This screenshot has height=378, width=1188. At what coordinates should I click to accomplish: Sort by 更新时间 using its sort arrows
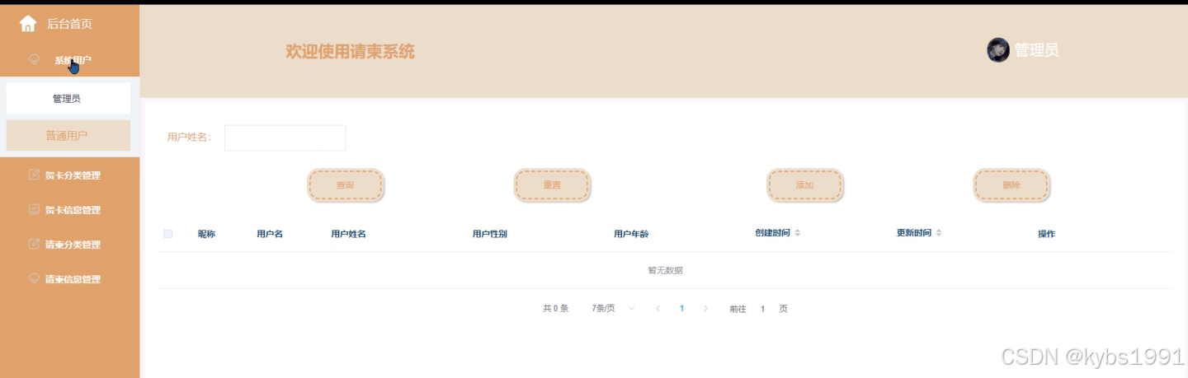[x=939, y=233]
